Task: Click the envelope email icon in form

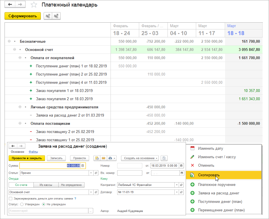Action: (103, 158)
